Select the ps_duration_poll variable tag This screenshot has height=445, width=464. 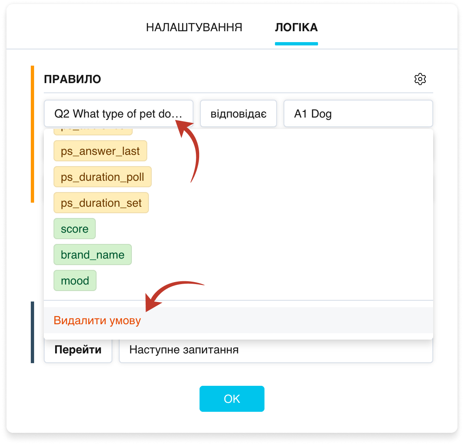[102, 177]
